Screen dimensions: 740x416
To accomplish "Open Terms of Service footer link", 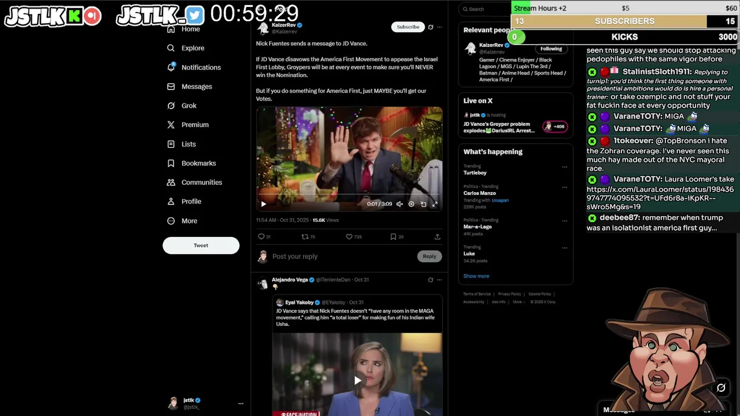I will pos(477,294).
